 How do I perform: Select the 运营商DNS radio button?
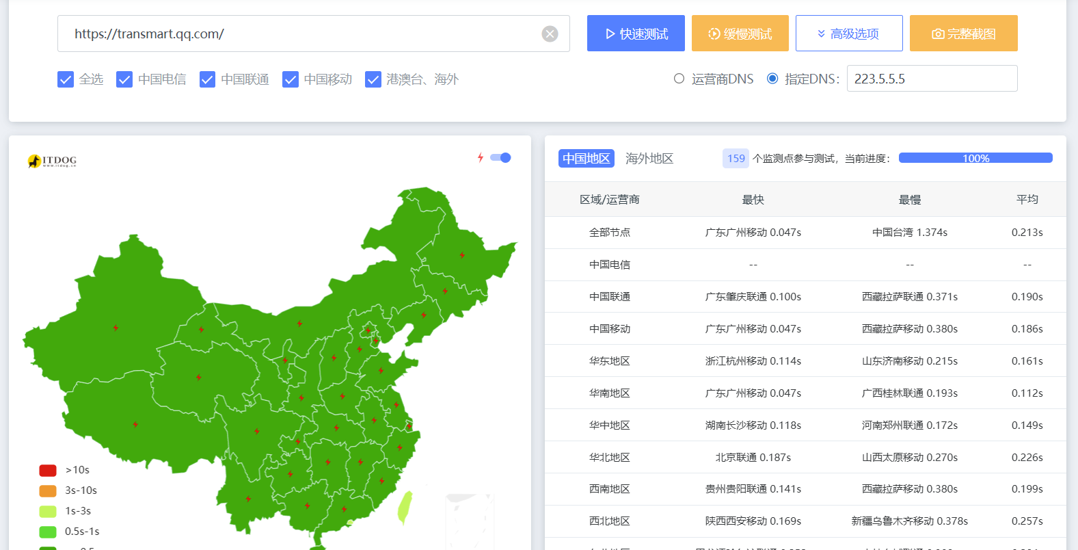pyautogui.click(x=679, y=79)
